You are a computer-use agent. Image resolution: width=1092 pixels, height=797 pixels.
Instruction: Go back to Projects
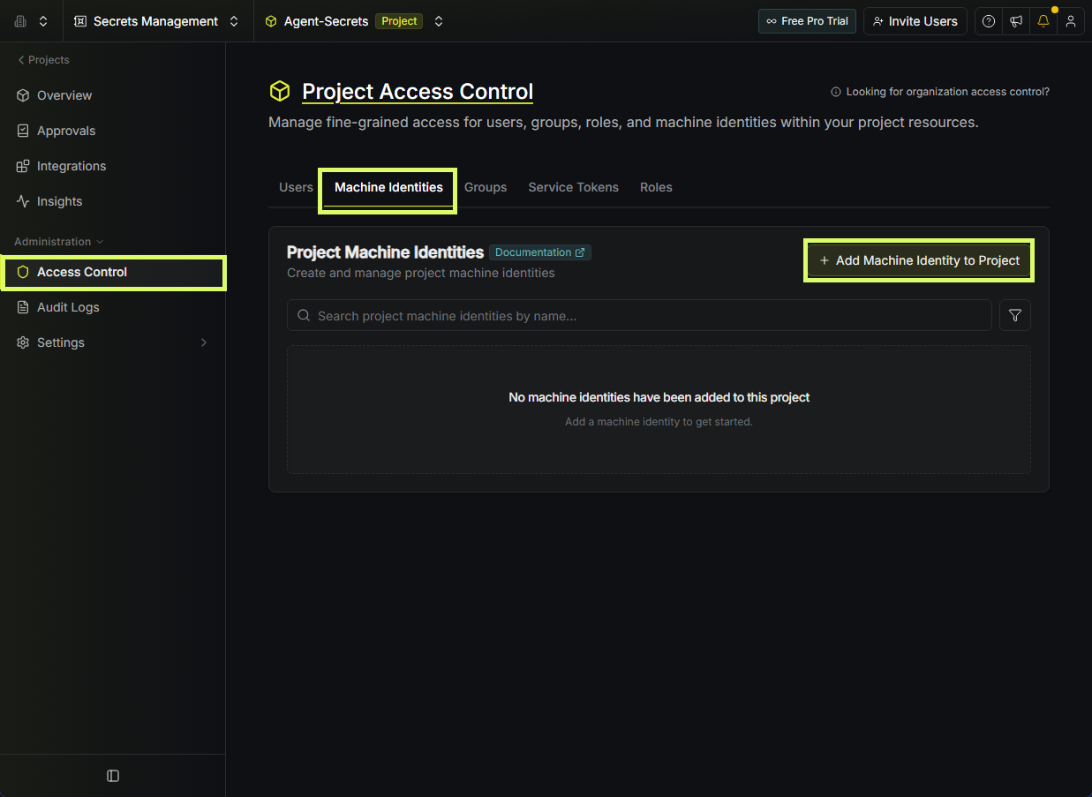click(x=43, y=60)
